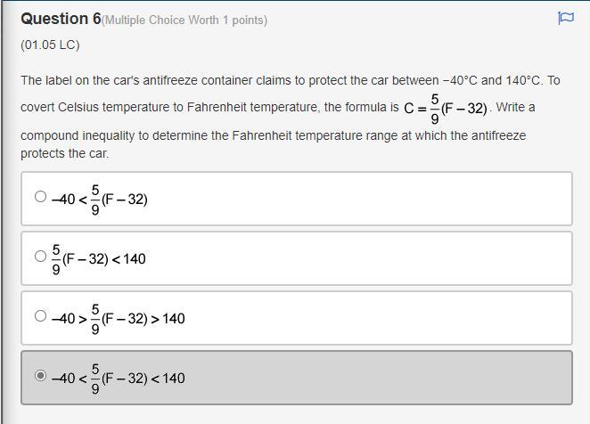Click the 'protects the car.' last line
Image resolution: width=590 pixels, height=424 pixels.
(x=64, y=153)
